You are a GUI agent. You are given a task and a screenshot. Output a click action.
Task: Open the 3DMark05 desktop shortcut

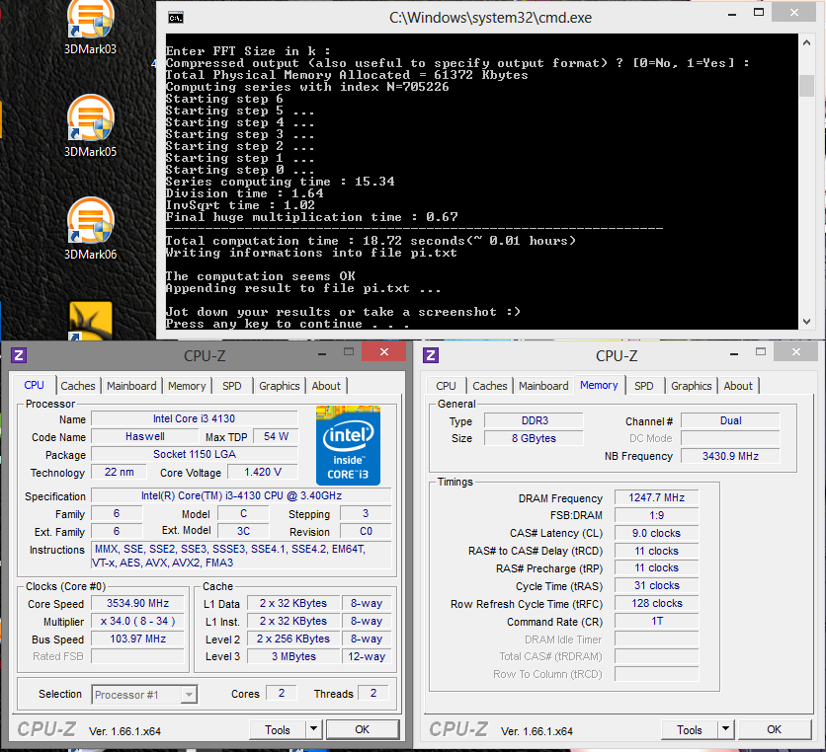pyautogui.click(x=90, y=126)
